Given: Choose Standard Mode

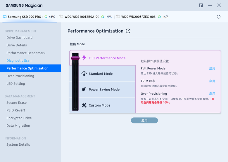Looking at the screenshot, I should click(x=101, y=74).
